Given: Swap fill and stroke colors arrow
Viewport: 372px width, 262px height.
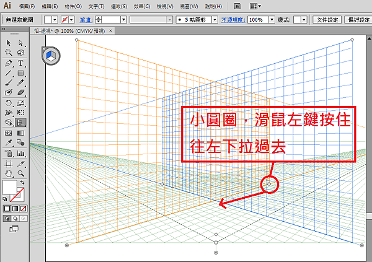Looking at the screenshot, I should 22,182.
